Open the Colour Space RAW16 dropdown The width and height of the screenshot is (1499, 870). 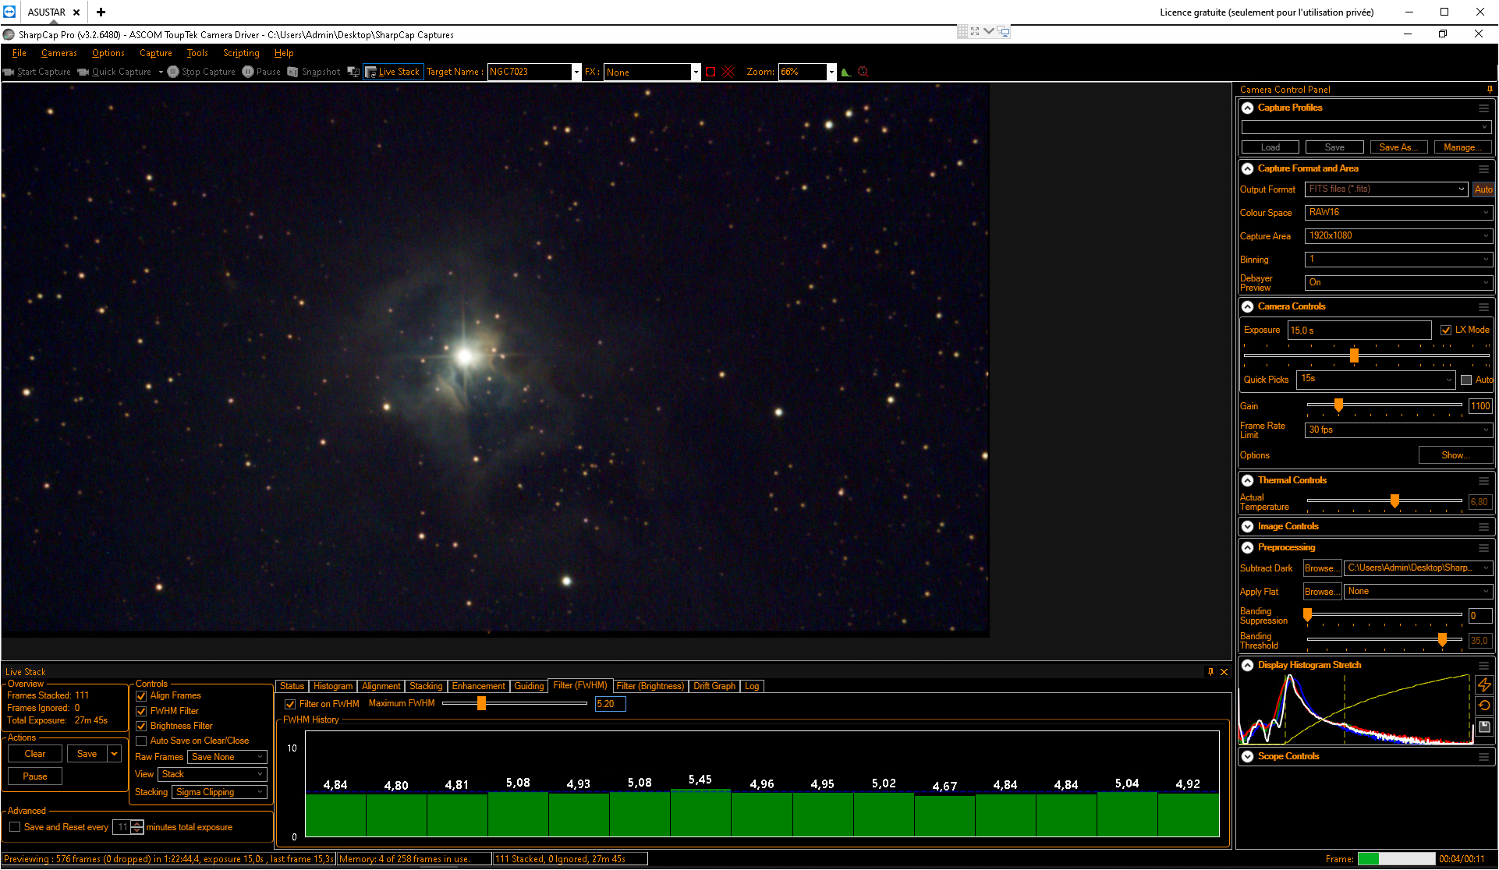[x=1398, y=212]
